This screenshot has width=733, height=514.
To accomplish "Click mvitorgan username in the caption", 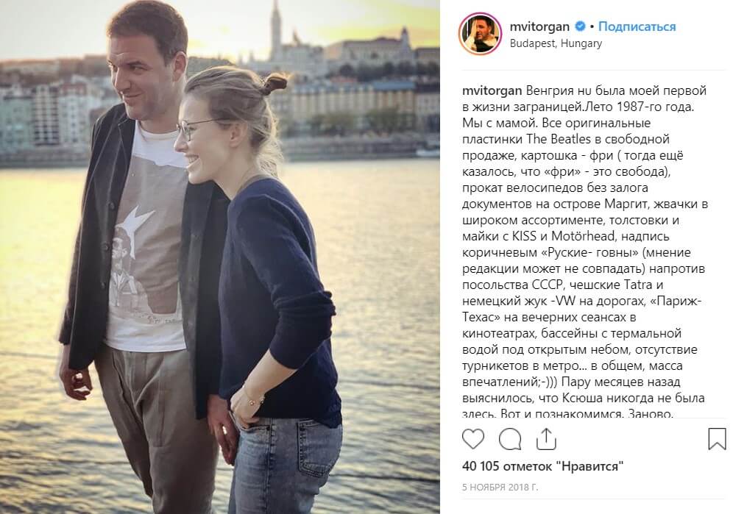I will 492,90.
